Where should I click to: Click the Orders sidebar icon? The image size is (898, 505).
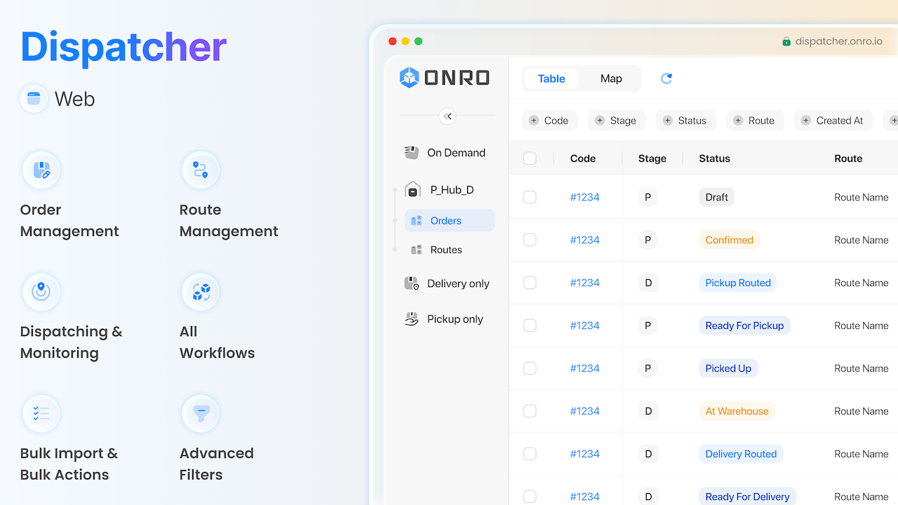[x=417, y=221]
